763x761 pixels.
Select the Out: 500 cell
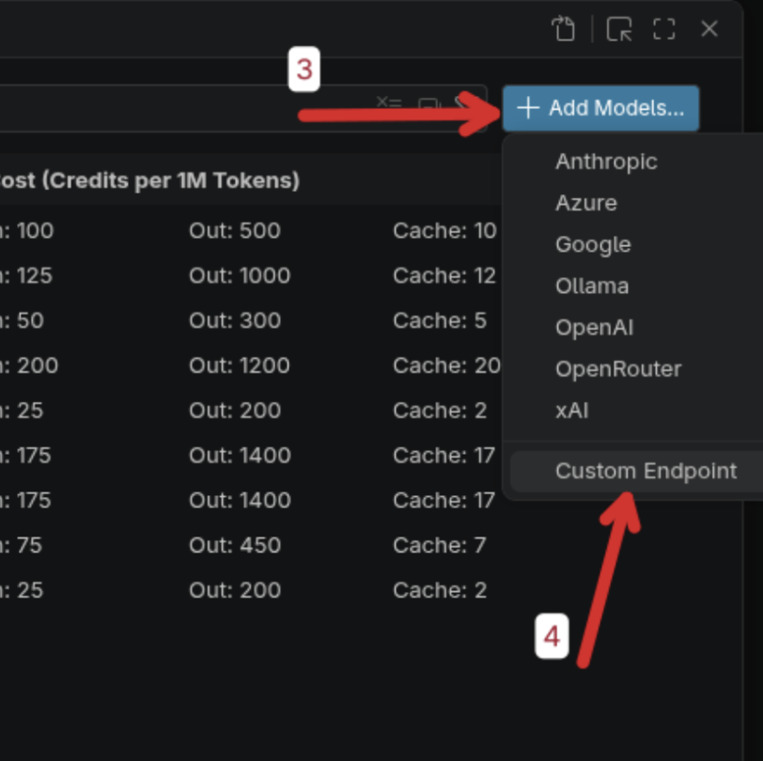tap(235, 230)
